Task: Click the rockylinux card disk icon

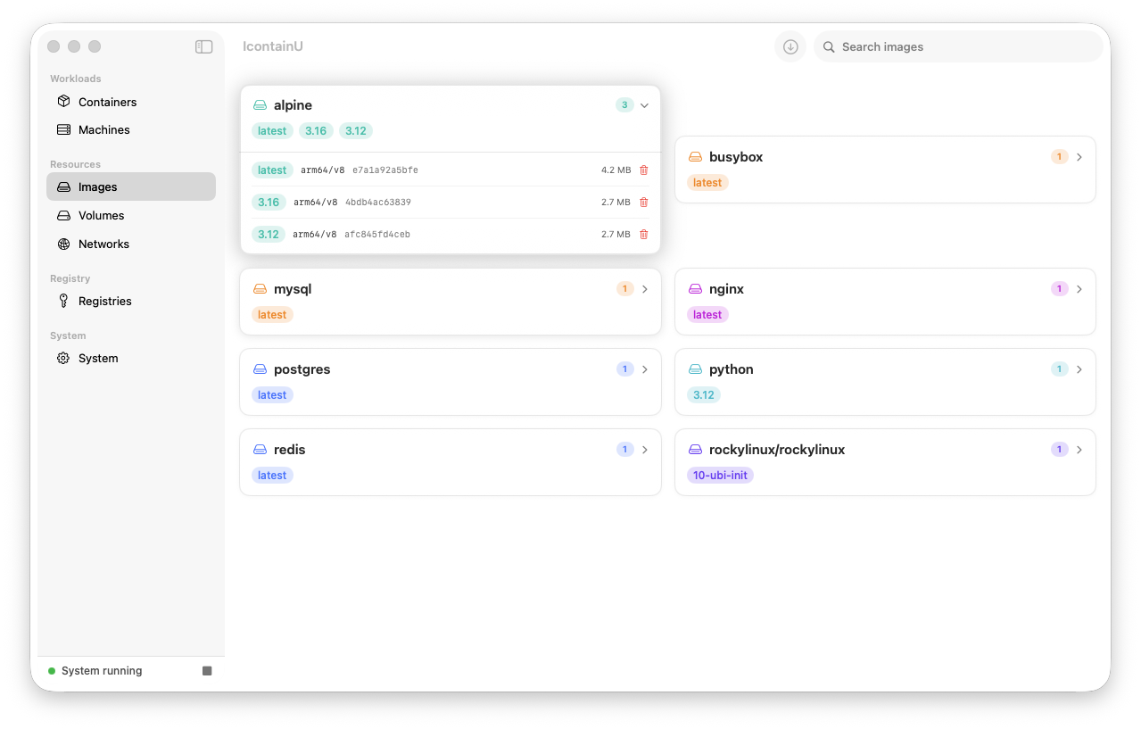Action: (x=696, y=450)
